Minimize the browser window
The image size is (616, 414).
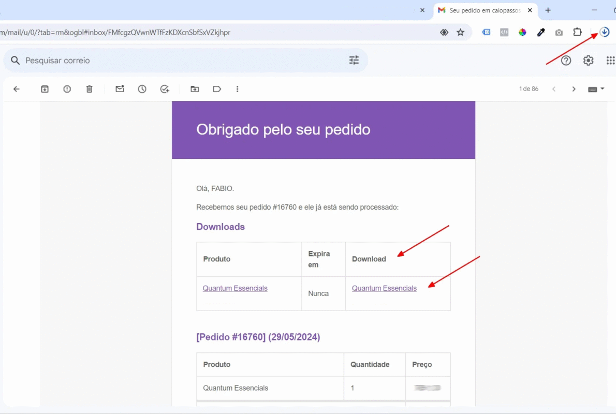[x=594, y=10]
